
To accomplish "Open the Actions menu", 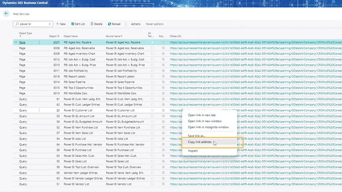I will (x=136, y=24).
